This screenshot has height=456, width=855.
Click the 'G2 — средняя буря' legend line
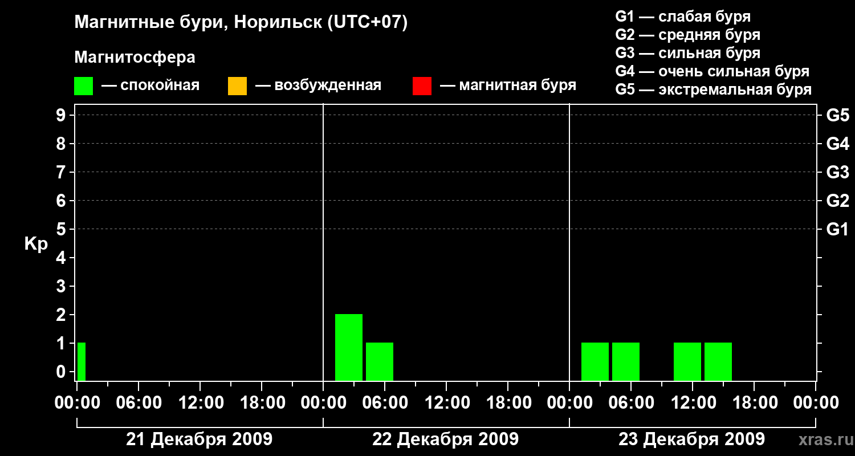[x=688, y=35]
